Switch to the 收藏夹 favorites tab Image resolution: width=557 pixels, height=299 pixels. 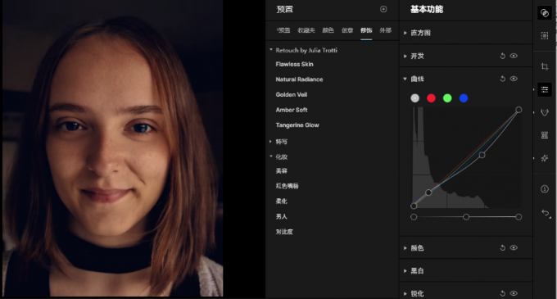click(x=306, y=30)
